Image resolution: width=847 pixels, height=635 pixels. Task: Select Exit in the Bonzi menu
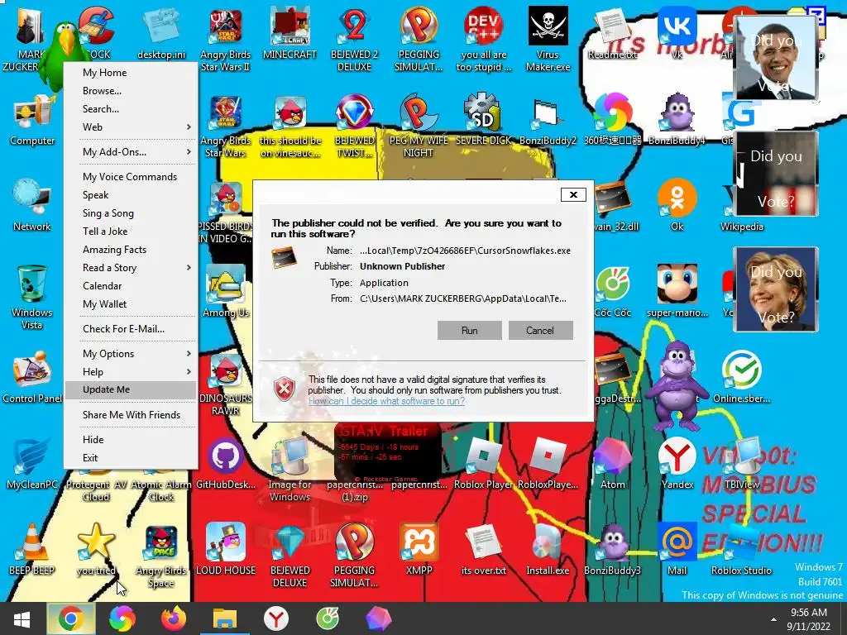131,458
